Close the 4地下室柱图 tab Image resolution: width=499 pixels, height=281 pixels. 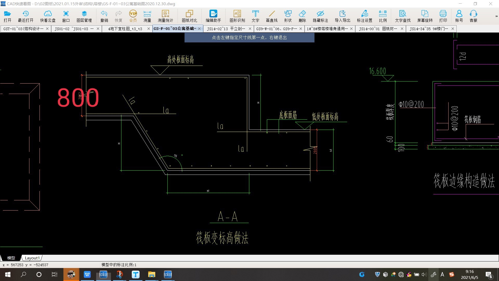[x=149, y=29]
